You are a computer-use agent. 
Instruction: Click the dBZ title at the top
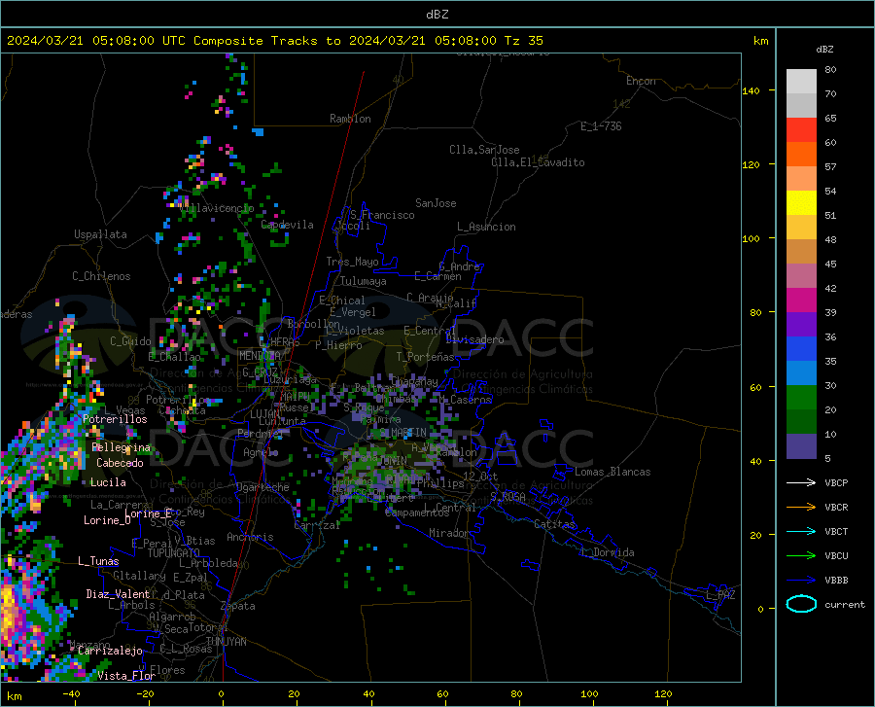pos(437,15)
